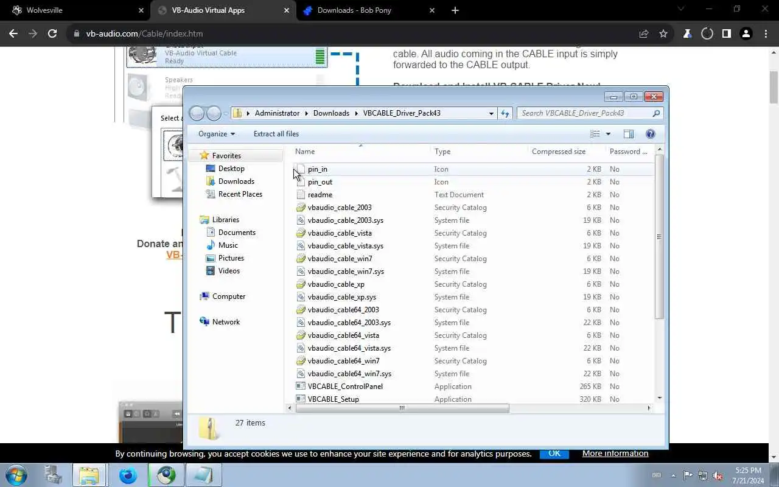
Task: Reload the vb-audio page
Action: coord(52,34)
